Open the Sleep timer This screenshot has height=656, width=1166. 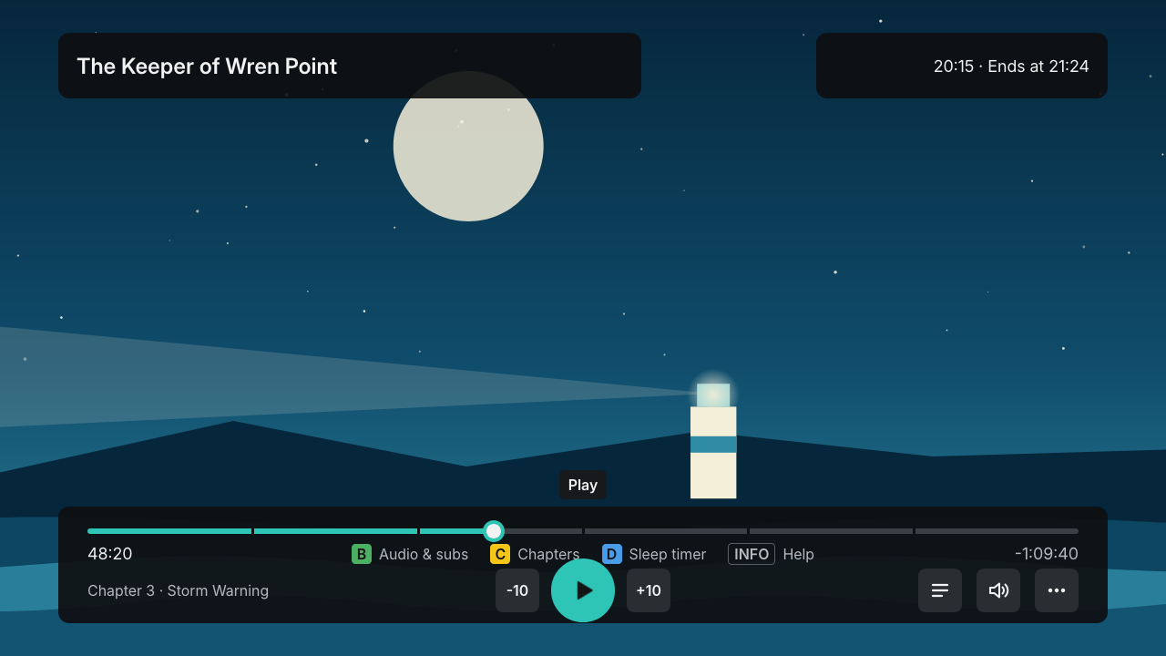coord(668,554)
